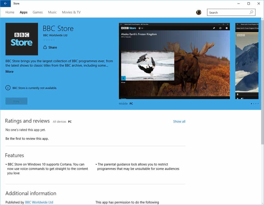264x205 pixels.
Task: Open the Music tab
Action: (x=52, y=12)
